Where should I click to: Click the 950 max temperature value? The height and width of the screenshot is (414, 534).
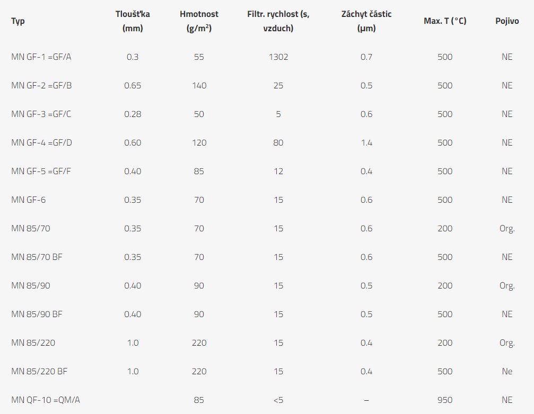pyautogui.click(x=445, y=400)
